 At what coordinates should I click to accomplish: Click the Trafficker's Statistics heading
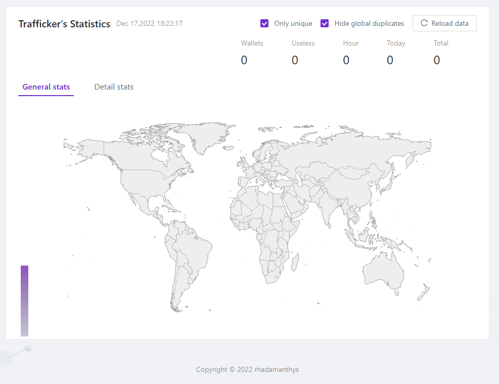[x=64, y=24]
